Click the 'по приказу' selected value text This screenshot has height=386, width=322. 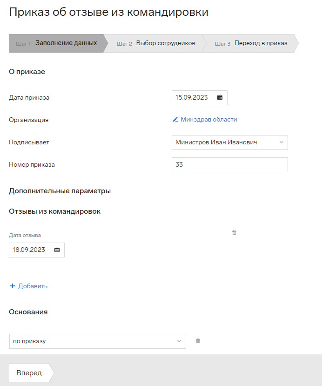click(x=29, y=341)
